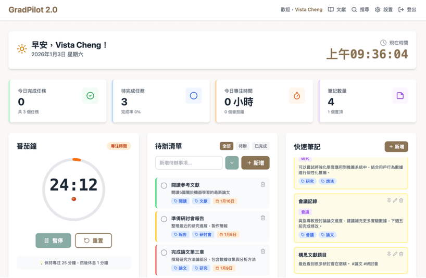This screenshot has width=426, height=278.
Task: Click the 研討會 tag on second todo
Action: (x=203, y=235)
